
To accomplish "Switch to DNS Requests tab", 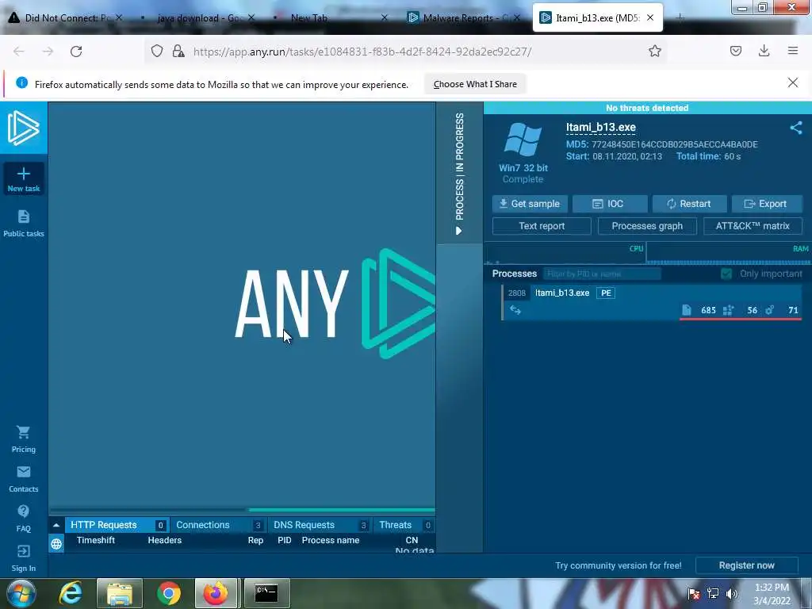I will (x=320, y=525).
